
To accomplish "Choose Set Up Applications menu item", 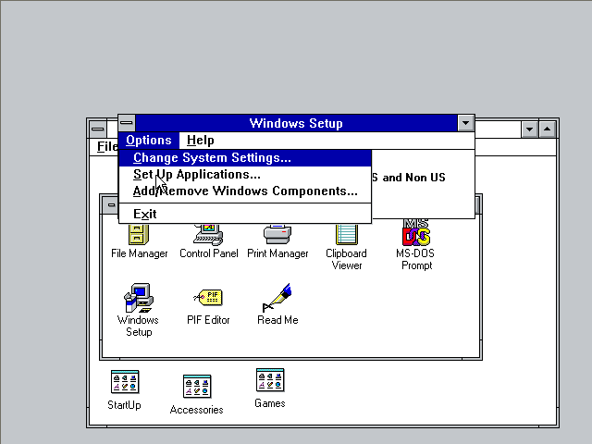I will tap(245, 175).
